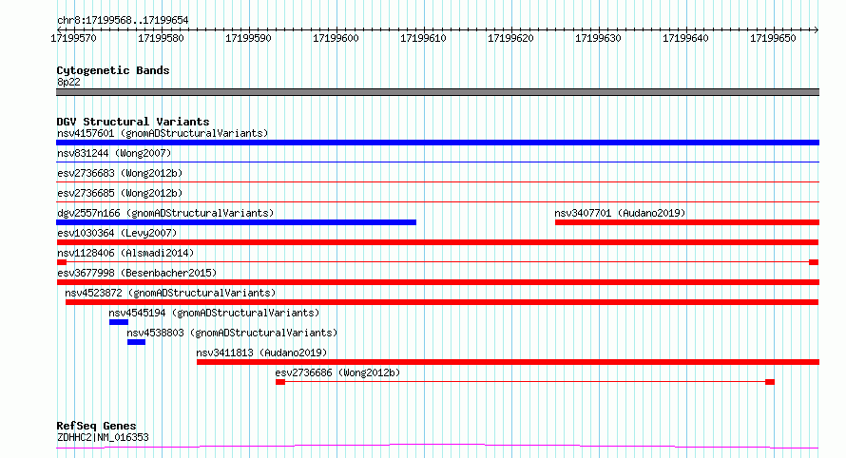The width and height of the screenshot is (846, 458).
Task: Click the chr8:17199568..17199654 location text
Action: coord(123,21)
